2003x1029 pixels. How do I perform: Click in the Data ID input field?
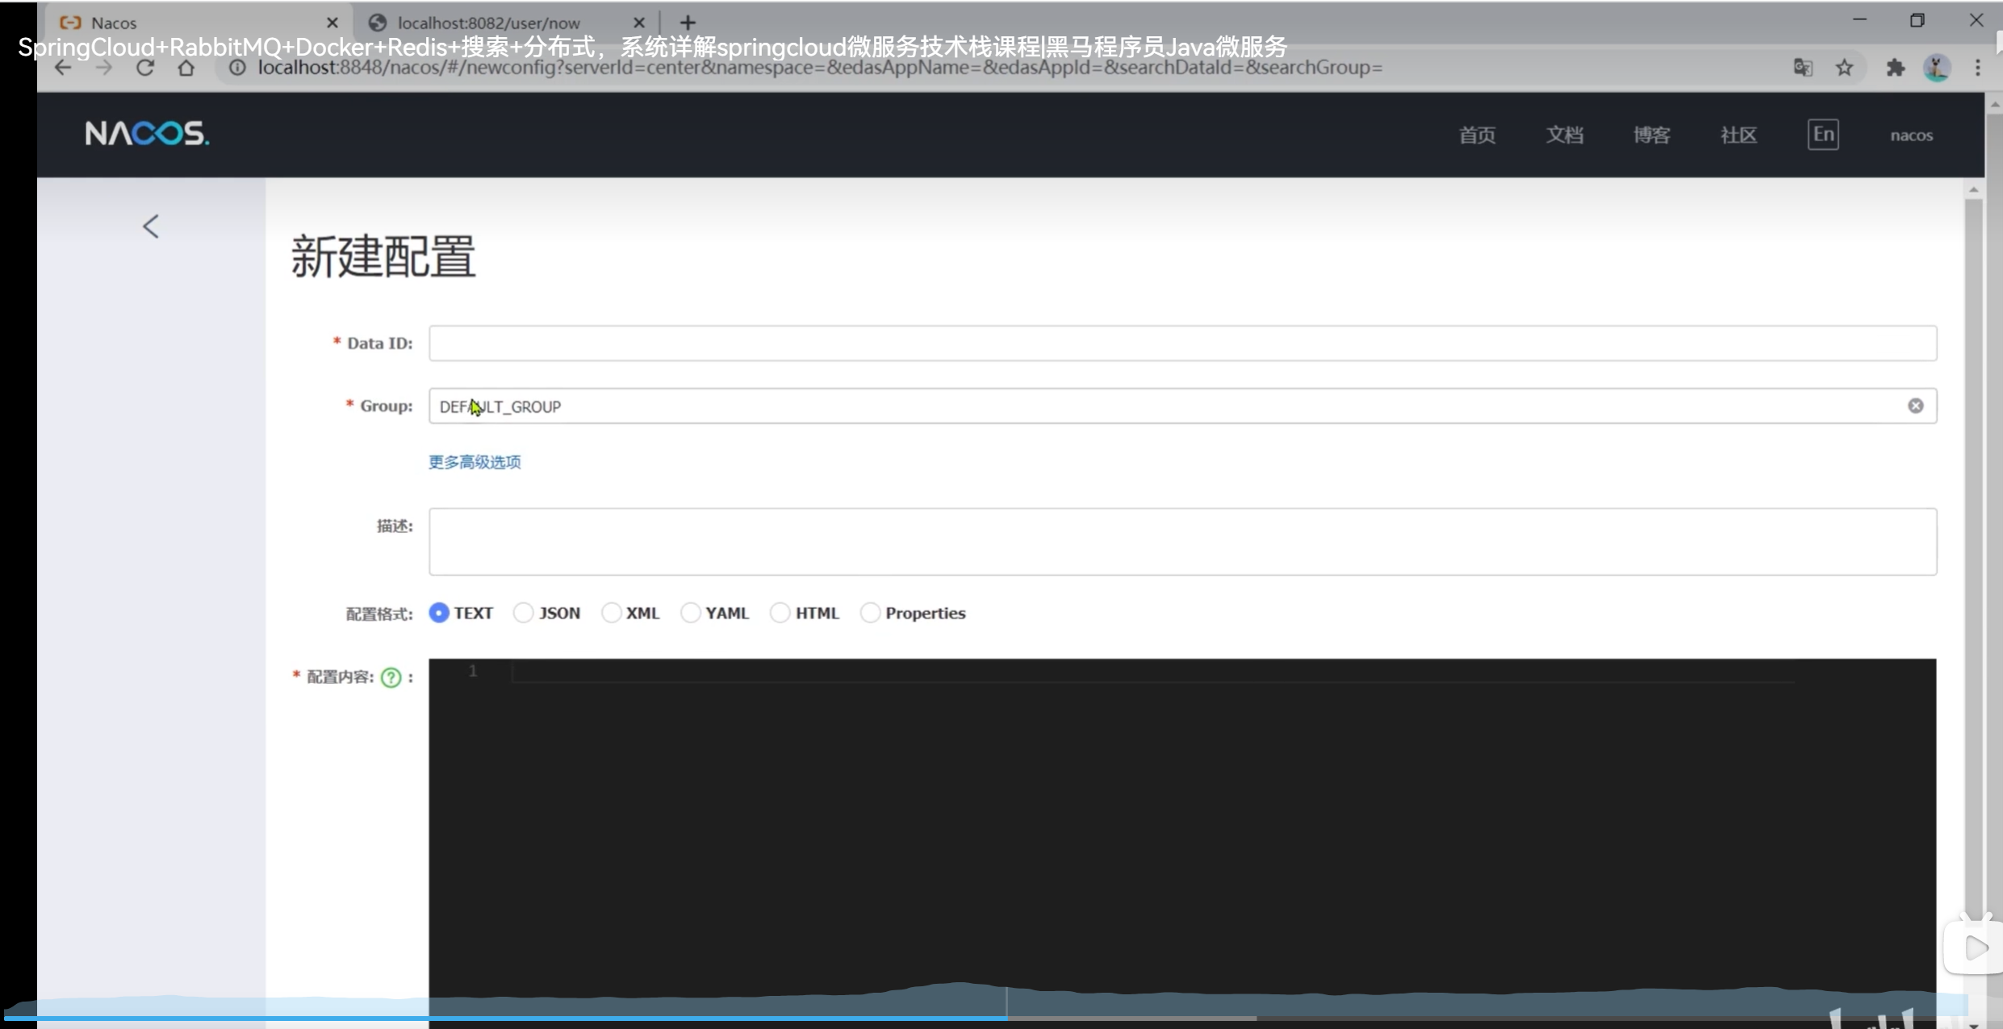click(x=1181, y=344)
